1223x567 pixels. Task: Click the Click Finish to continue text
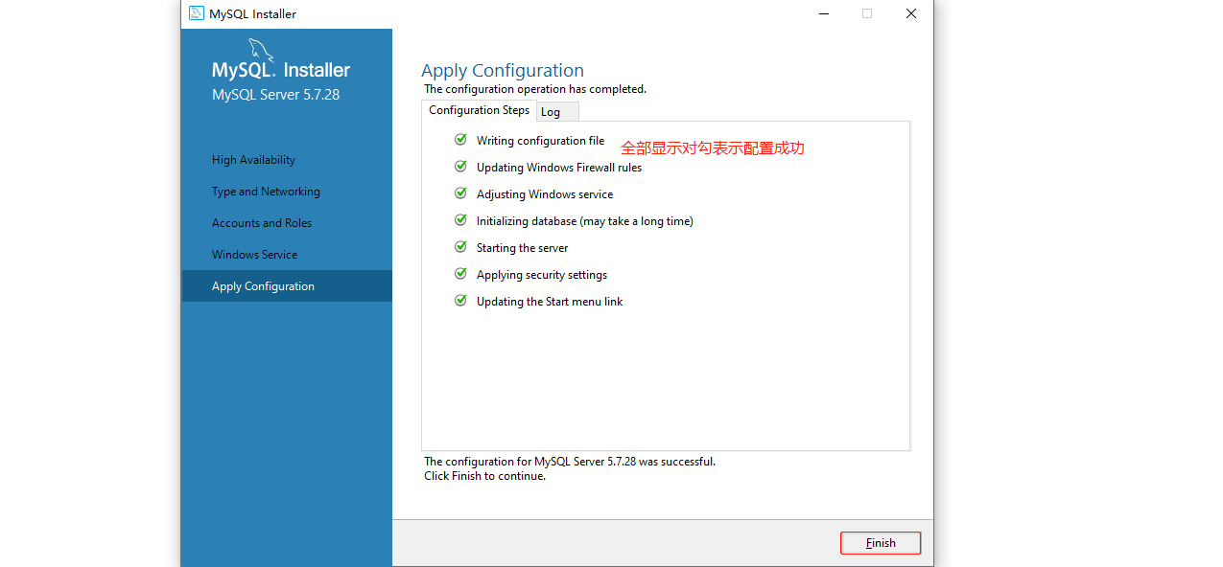click(484, 476)
